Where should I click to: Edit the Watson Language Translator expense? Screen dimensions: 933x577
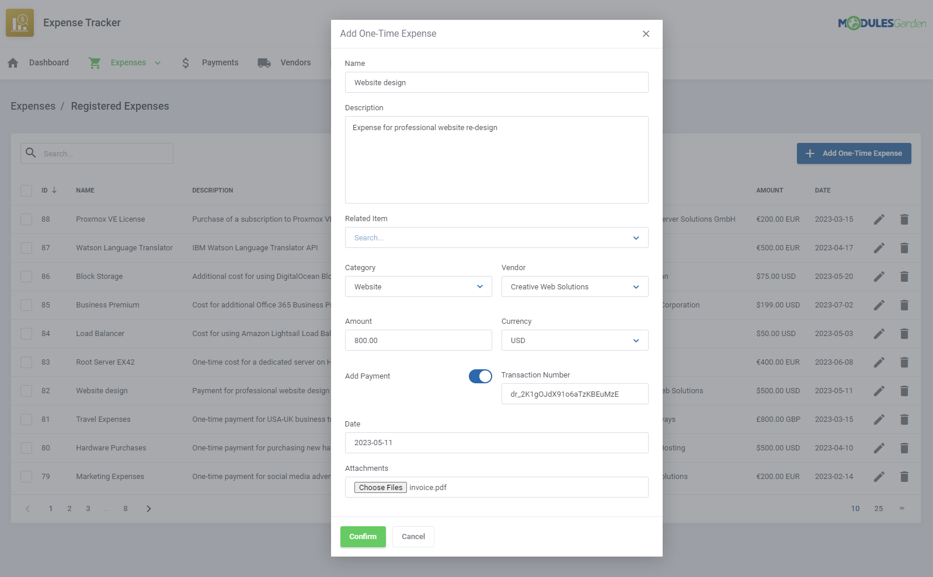click(879, 248)
